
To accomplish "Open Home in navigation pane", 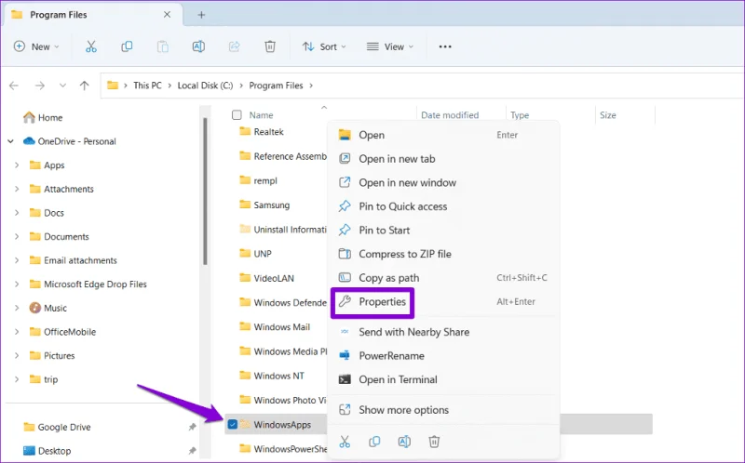I will (43, 117).
